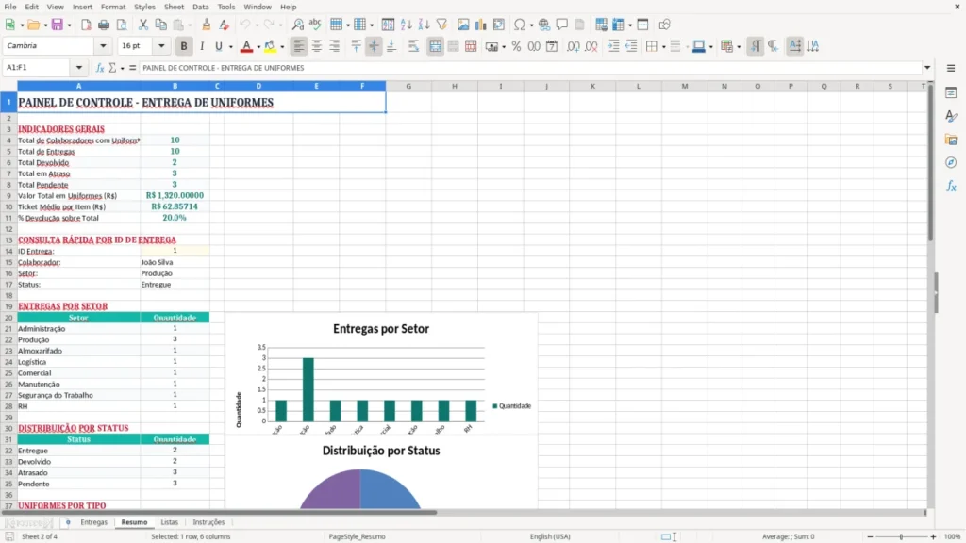This screenshot has height=543, width=966.
Task: Open Borders dropdown arrow
Action: point(663,47)
